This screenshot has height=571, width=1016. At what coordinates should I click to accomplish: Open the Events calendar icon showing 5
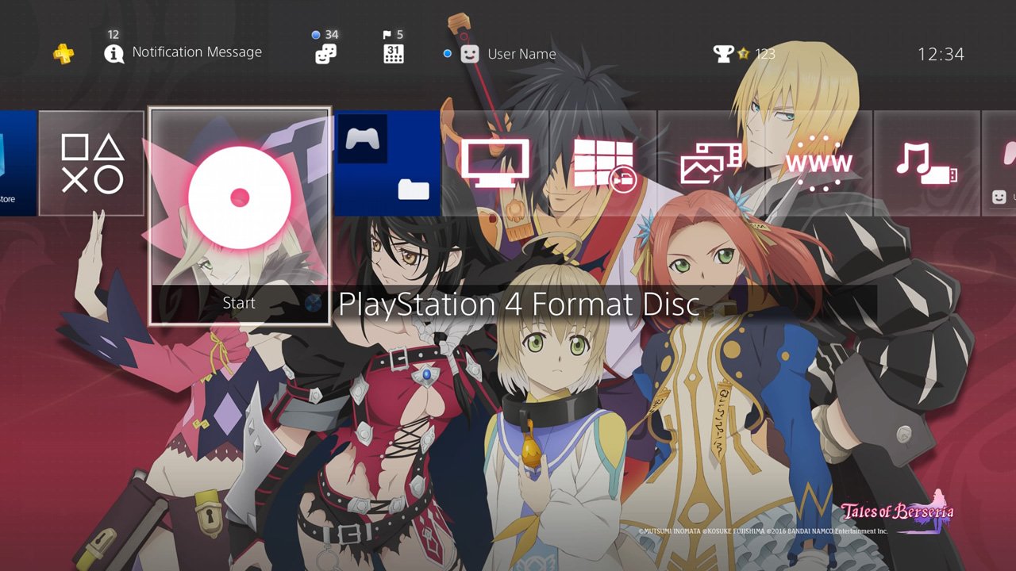click(x=394, y=53)
